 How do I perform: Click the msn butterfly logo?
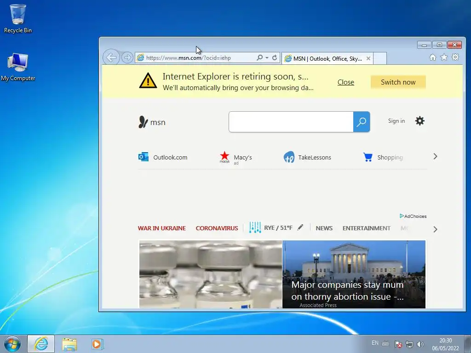(x=152, y=122)
